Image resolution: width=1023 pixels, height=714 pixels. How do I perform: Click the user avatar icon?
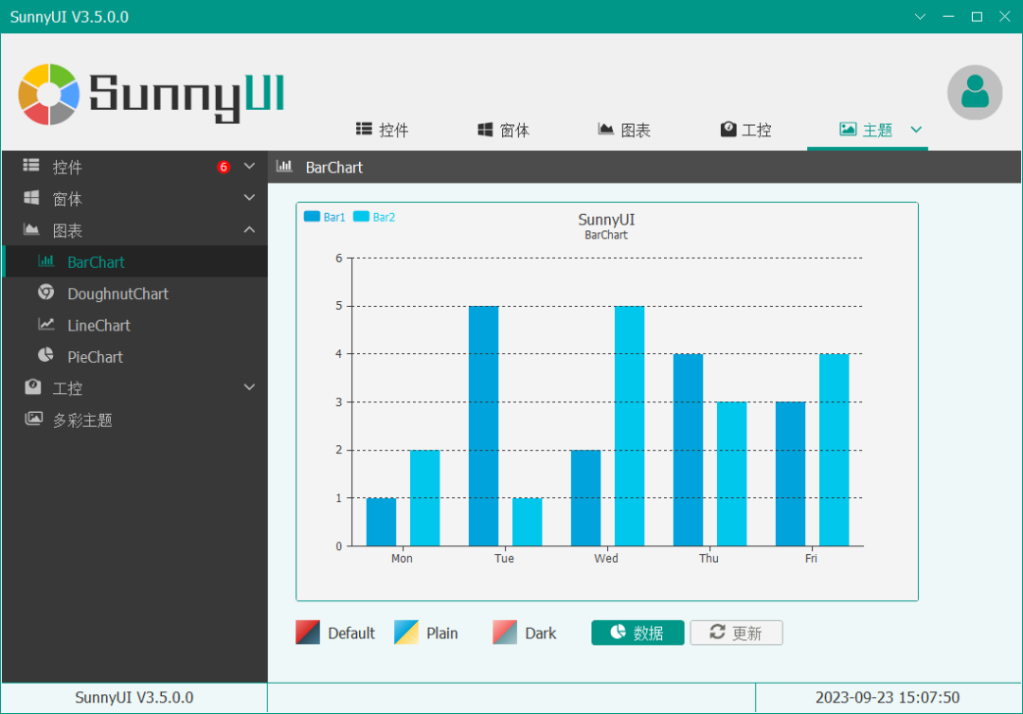point(975,93)
